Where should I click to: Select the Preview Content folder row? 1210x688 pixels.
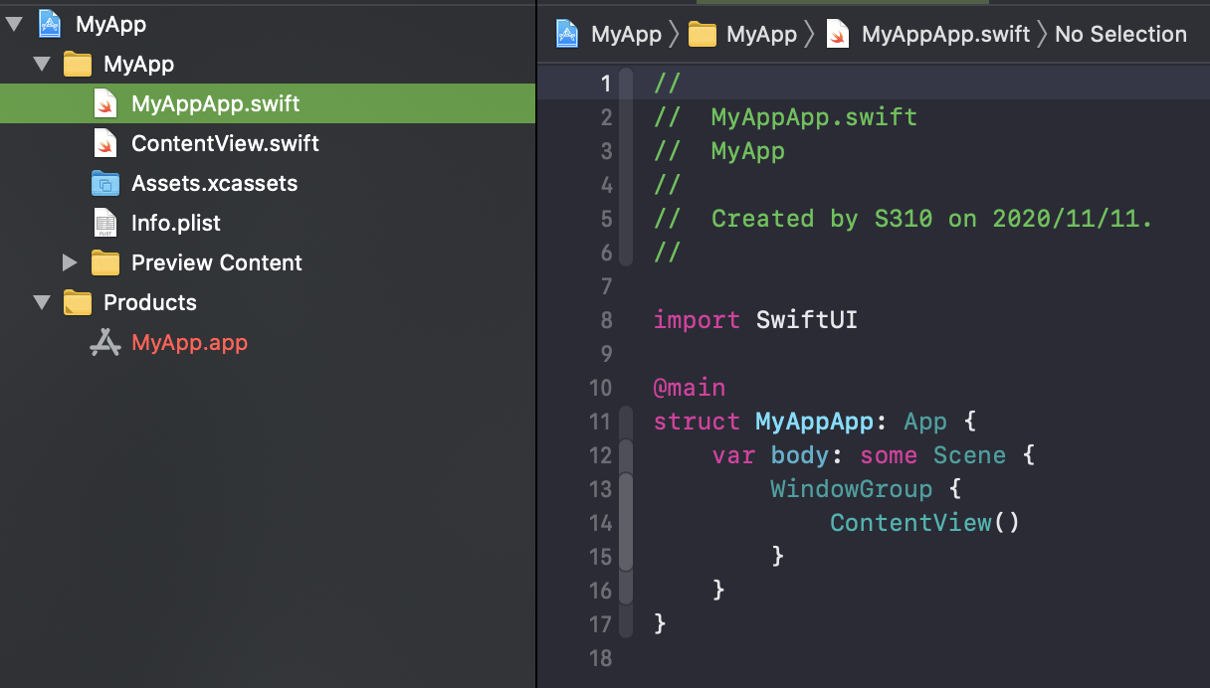268,262
